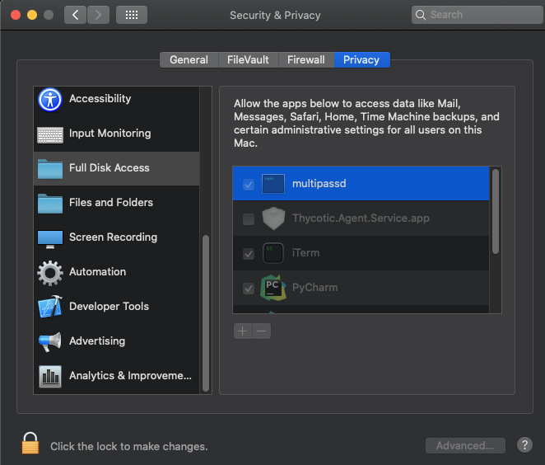
Task: Select the Accessibility category label
Action: [x=100, y=98]
